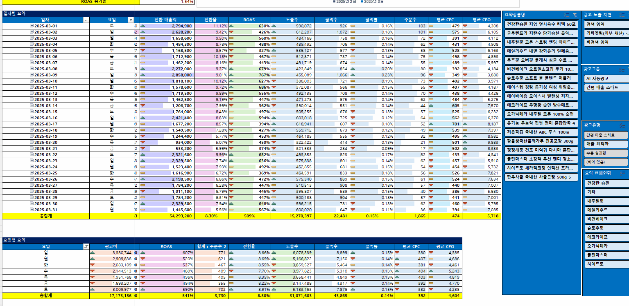Screen dimensions: 629x306
Task: Choose 오가닉테라 내추럴 코튼 100% 순면
Action: pyautogui.click(x=541, y=114)
